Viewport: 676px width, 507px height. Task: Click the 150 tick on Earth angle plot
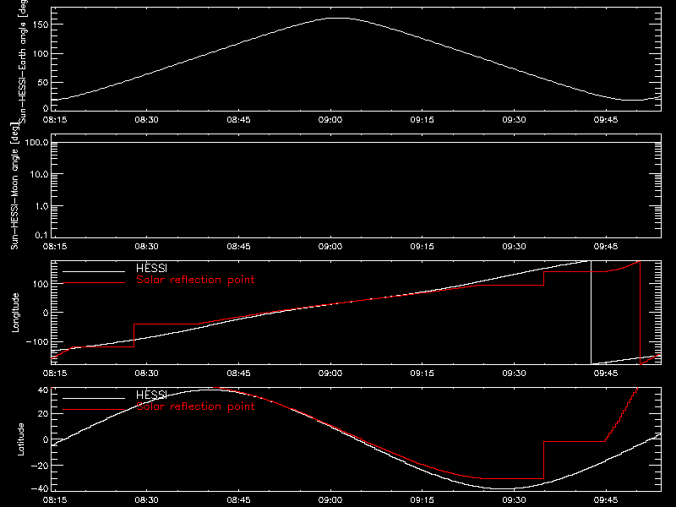40,25
